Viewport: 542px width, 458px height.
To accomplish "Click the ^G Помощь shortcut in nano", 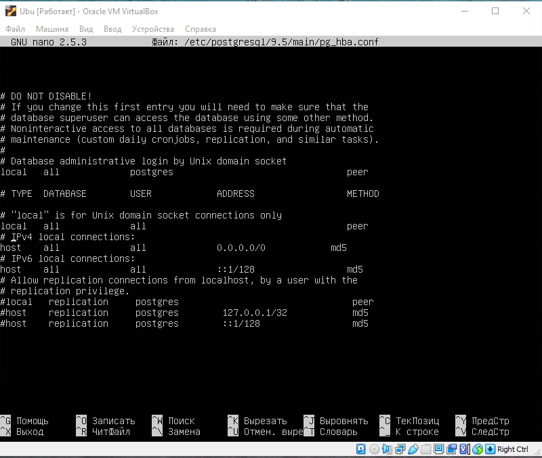I will (24, 421).
